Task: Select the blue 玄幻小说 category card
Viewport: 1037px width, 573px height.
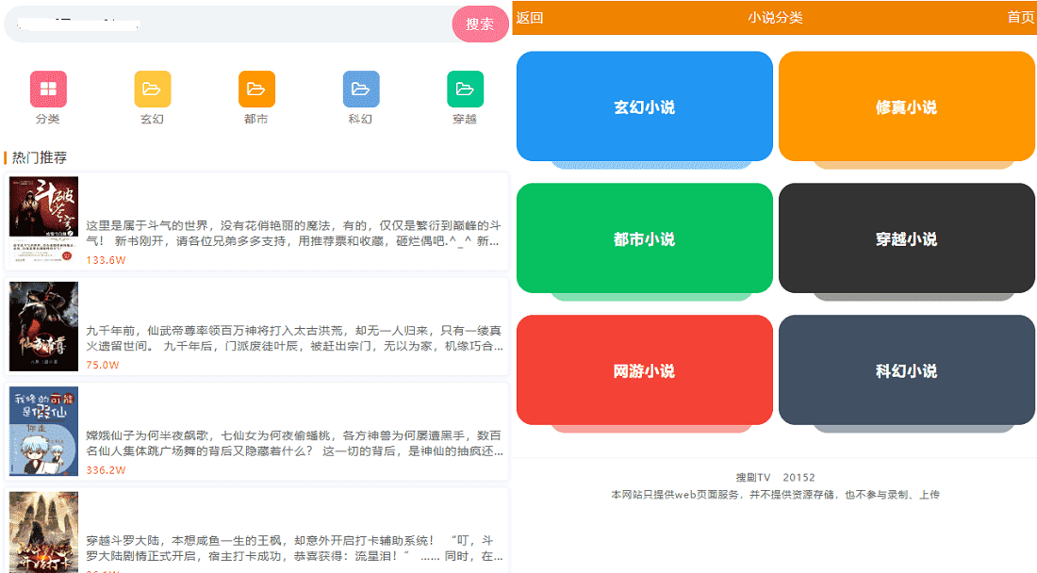Action: tap(645, 106)
